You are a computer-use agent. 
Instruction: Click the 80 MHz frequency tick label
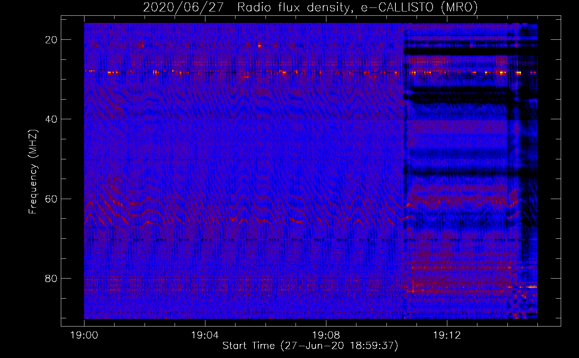(x=51, y=278)
